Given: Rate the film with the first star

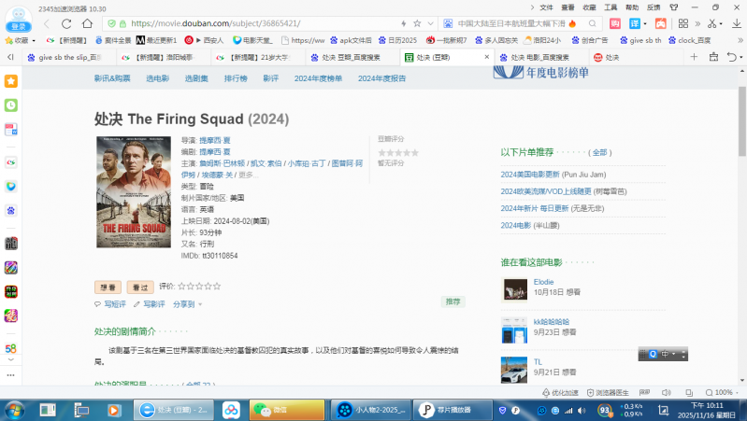Looking at the screenshot, I should click(181, 287).
